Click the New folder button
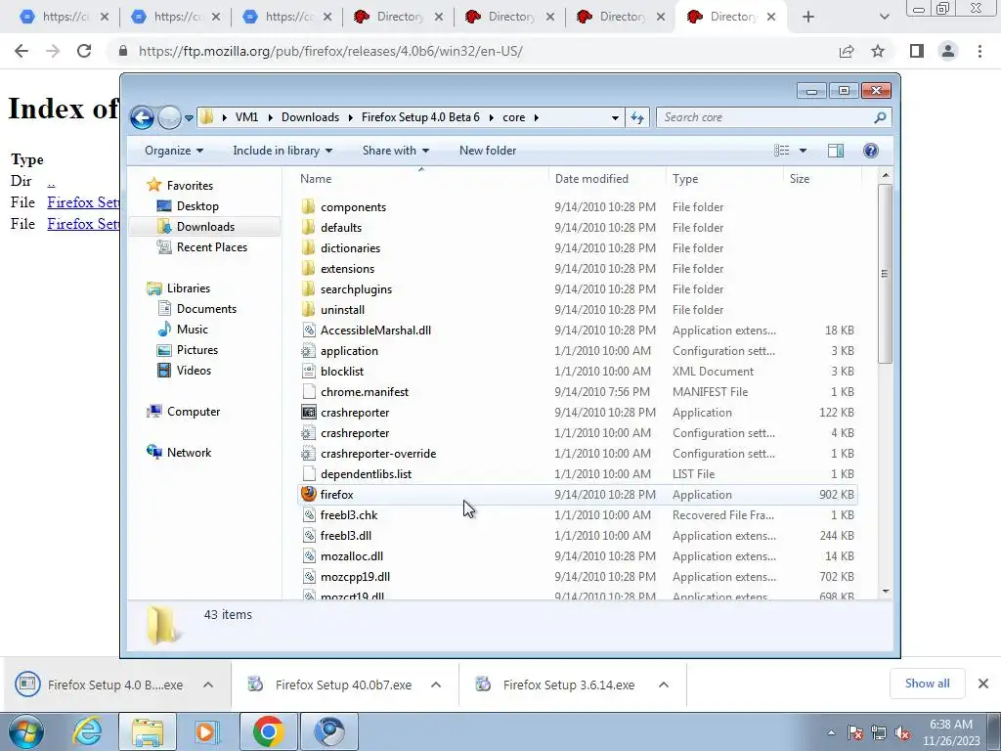 pyautogui.click(x=488, y=151)
